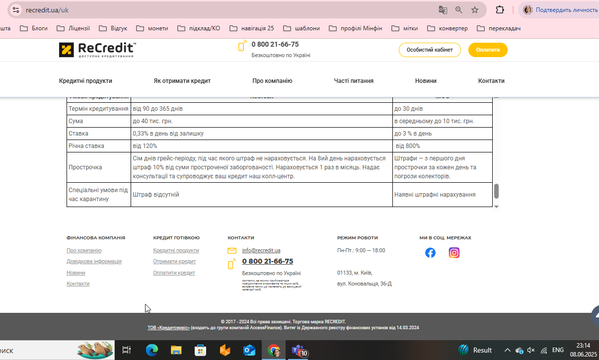
Task: Click the yellow Оплатити button
Action: [x=488, y=50]
